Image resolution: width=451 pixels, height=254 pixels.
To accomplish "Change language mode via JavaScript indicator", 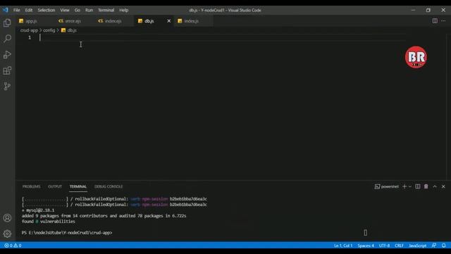I will coord(418,246).
